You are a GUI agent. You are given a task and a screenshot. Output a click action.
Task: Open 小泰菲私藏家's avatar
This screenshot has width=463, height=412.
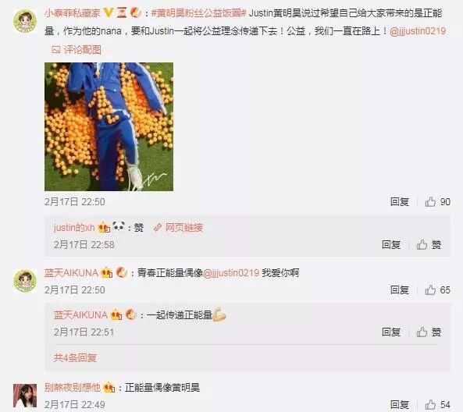click(x=25, y=20)
